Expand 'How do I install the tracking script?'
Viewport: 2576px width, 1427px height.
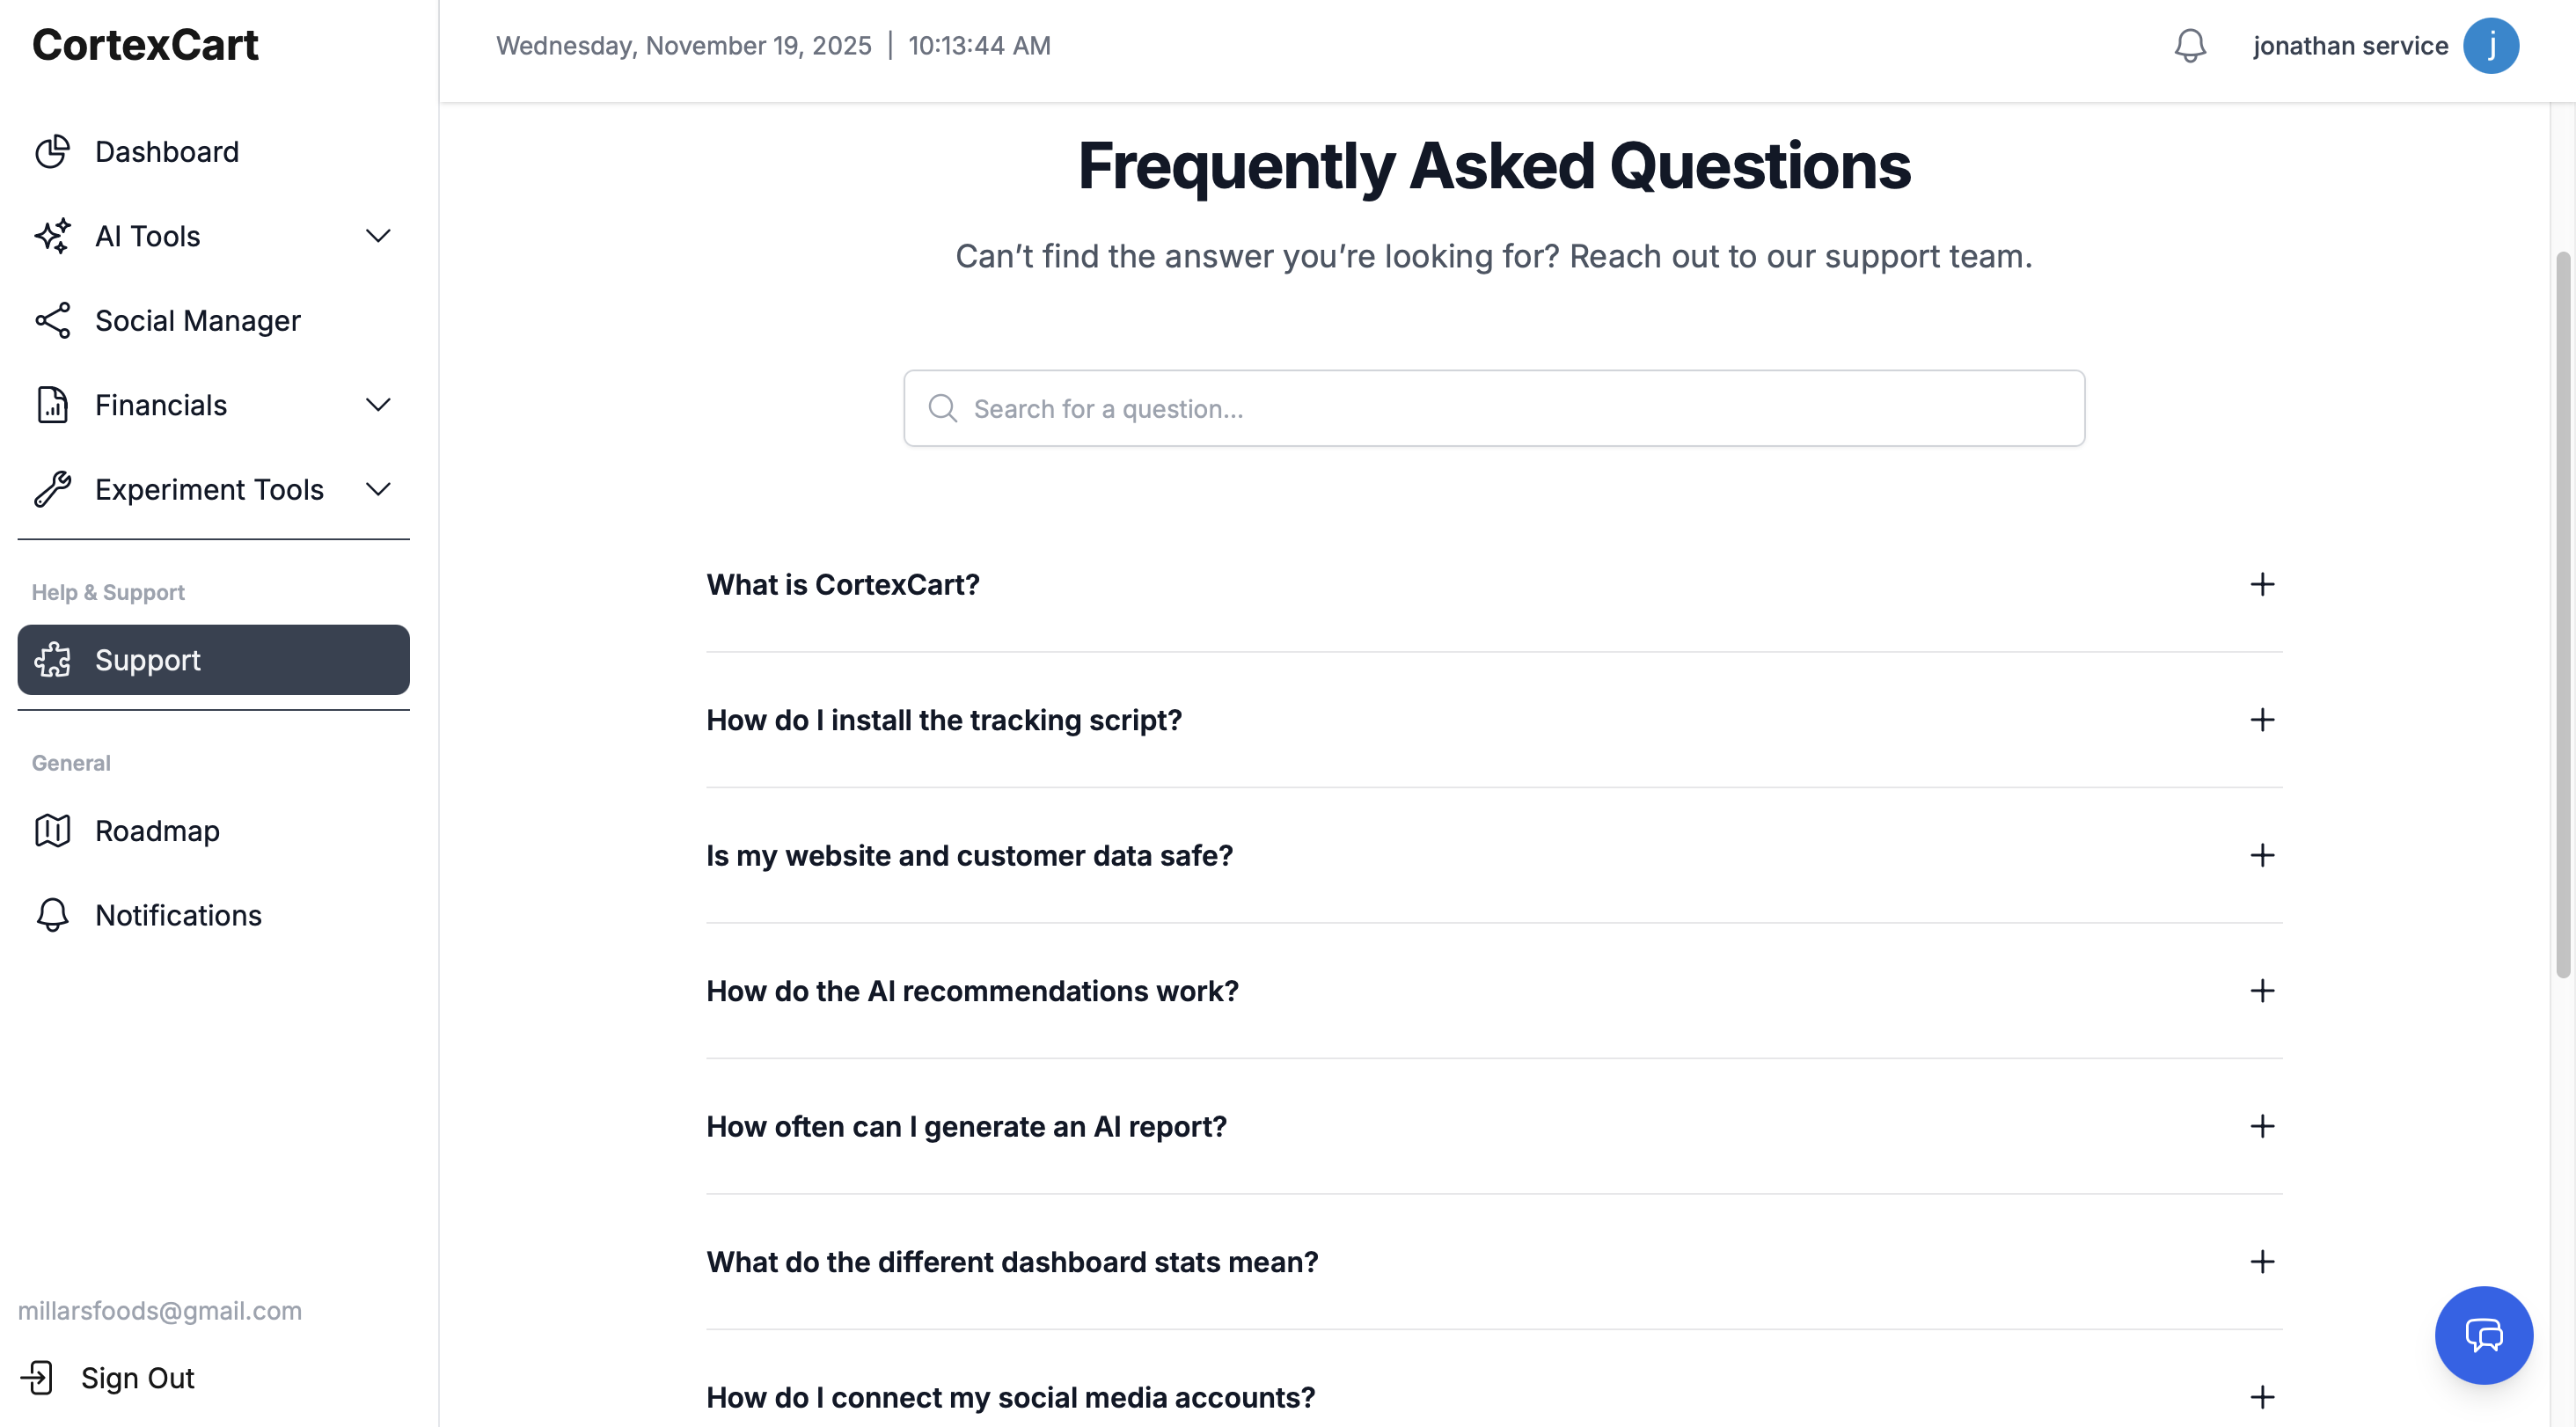2262,720
